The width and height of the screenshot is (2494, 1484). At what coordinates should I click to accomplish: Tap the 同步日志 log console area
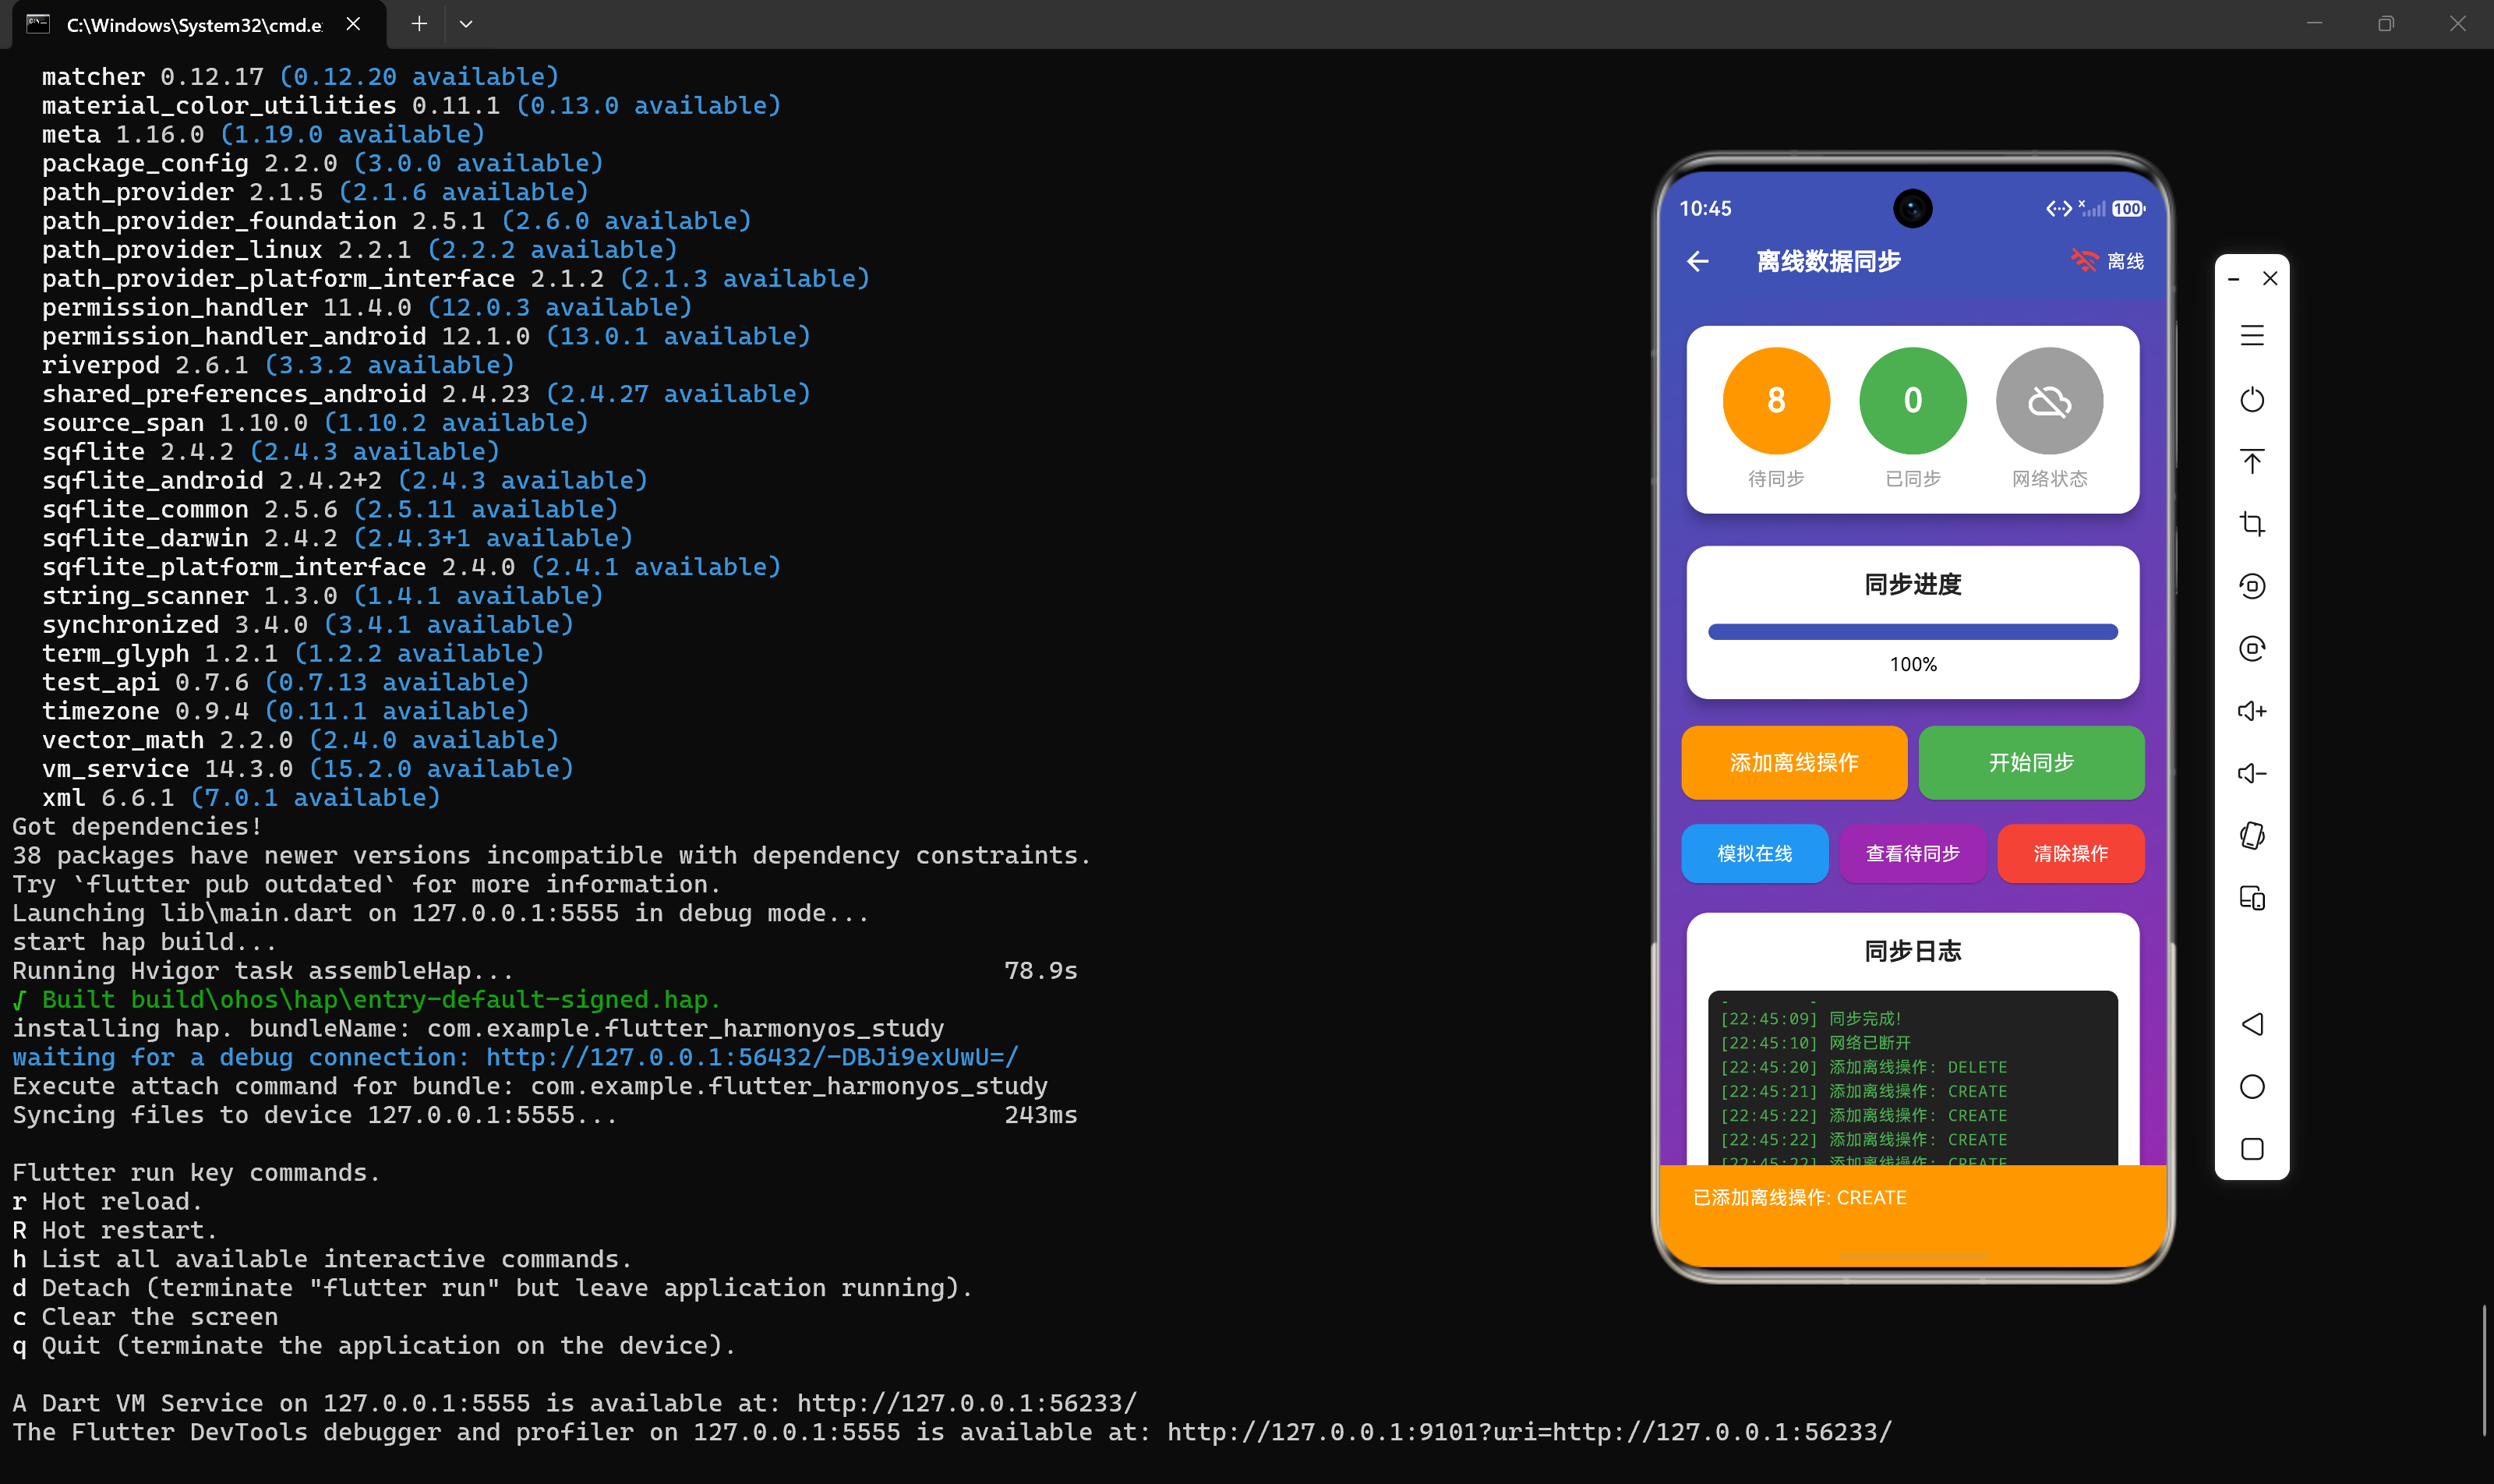click(x=1912, y=1078)
